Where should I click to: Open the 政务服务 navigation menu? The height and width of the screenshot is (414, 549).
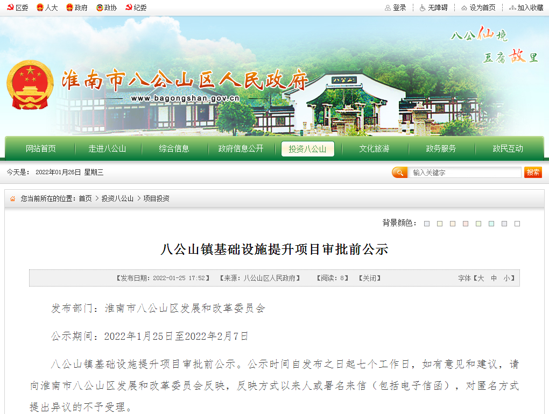click(x=441, y=149)
